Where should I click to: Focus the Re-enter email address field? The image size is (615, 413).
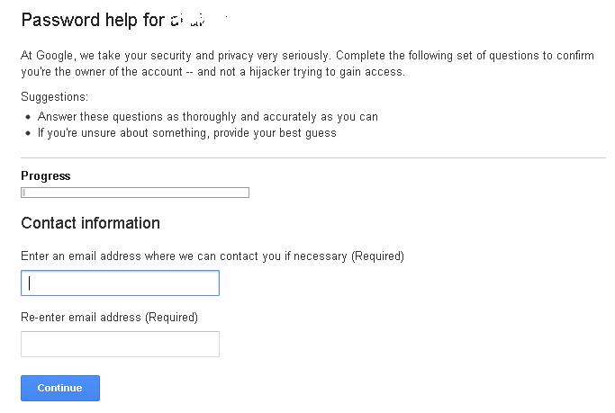[120, 344]
